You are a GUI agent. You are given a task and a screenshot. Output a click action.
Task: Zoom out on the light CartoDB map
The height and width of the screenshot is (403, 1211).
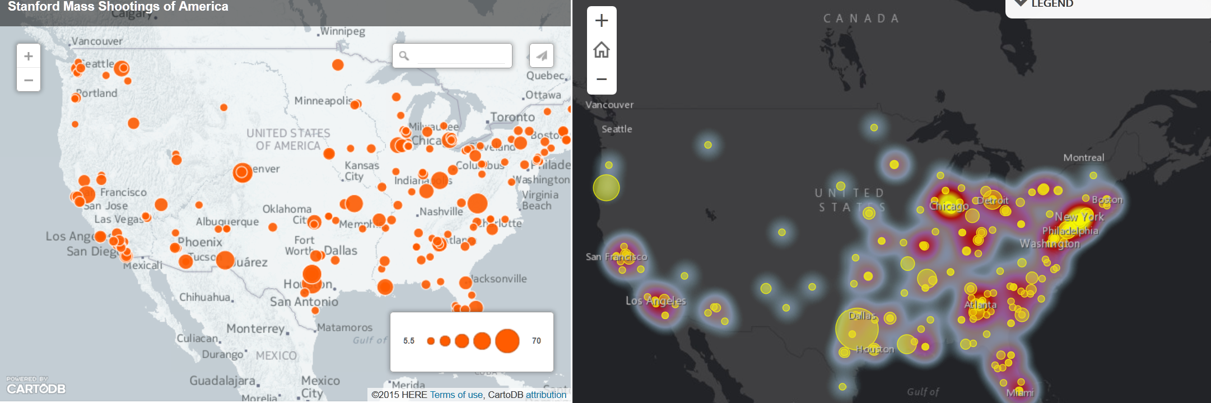(x=29, y=80)
